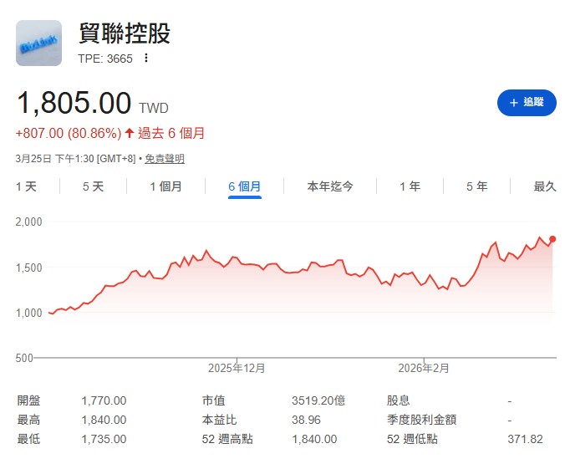The image size is (565, 464).
Task: Click the +807.00 (80.86%) change text
Action: pyautogui.click(x=69, y=133)
